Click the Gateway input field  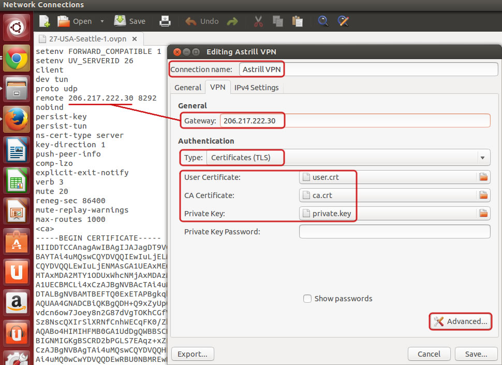[x=355, y=121]
